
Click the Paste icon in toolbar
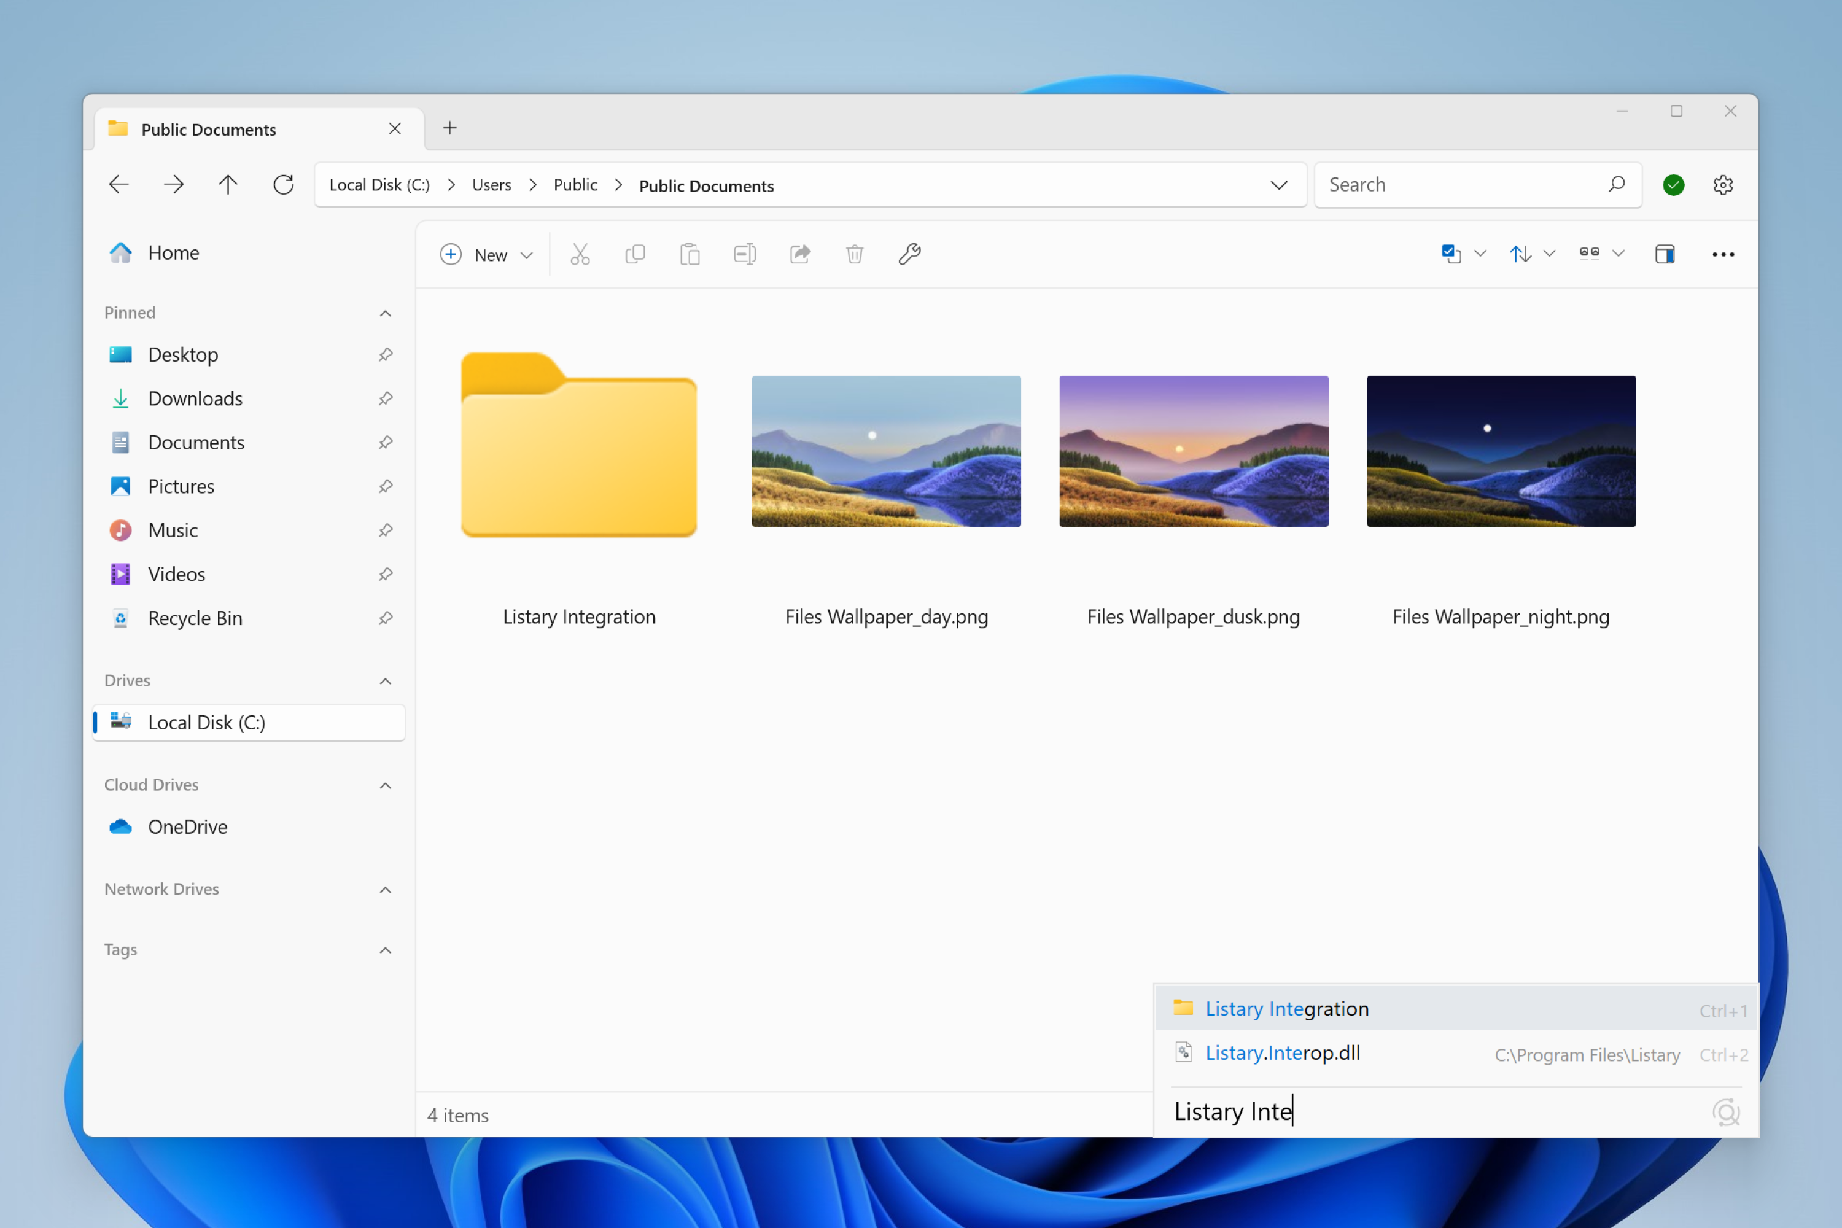[x=690, y=254]
